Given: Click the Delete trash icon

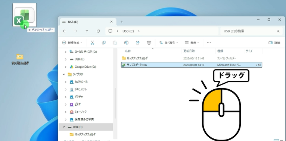Looking at the screenshot, I should [x=149, y=43].
